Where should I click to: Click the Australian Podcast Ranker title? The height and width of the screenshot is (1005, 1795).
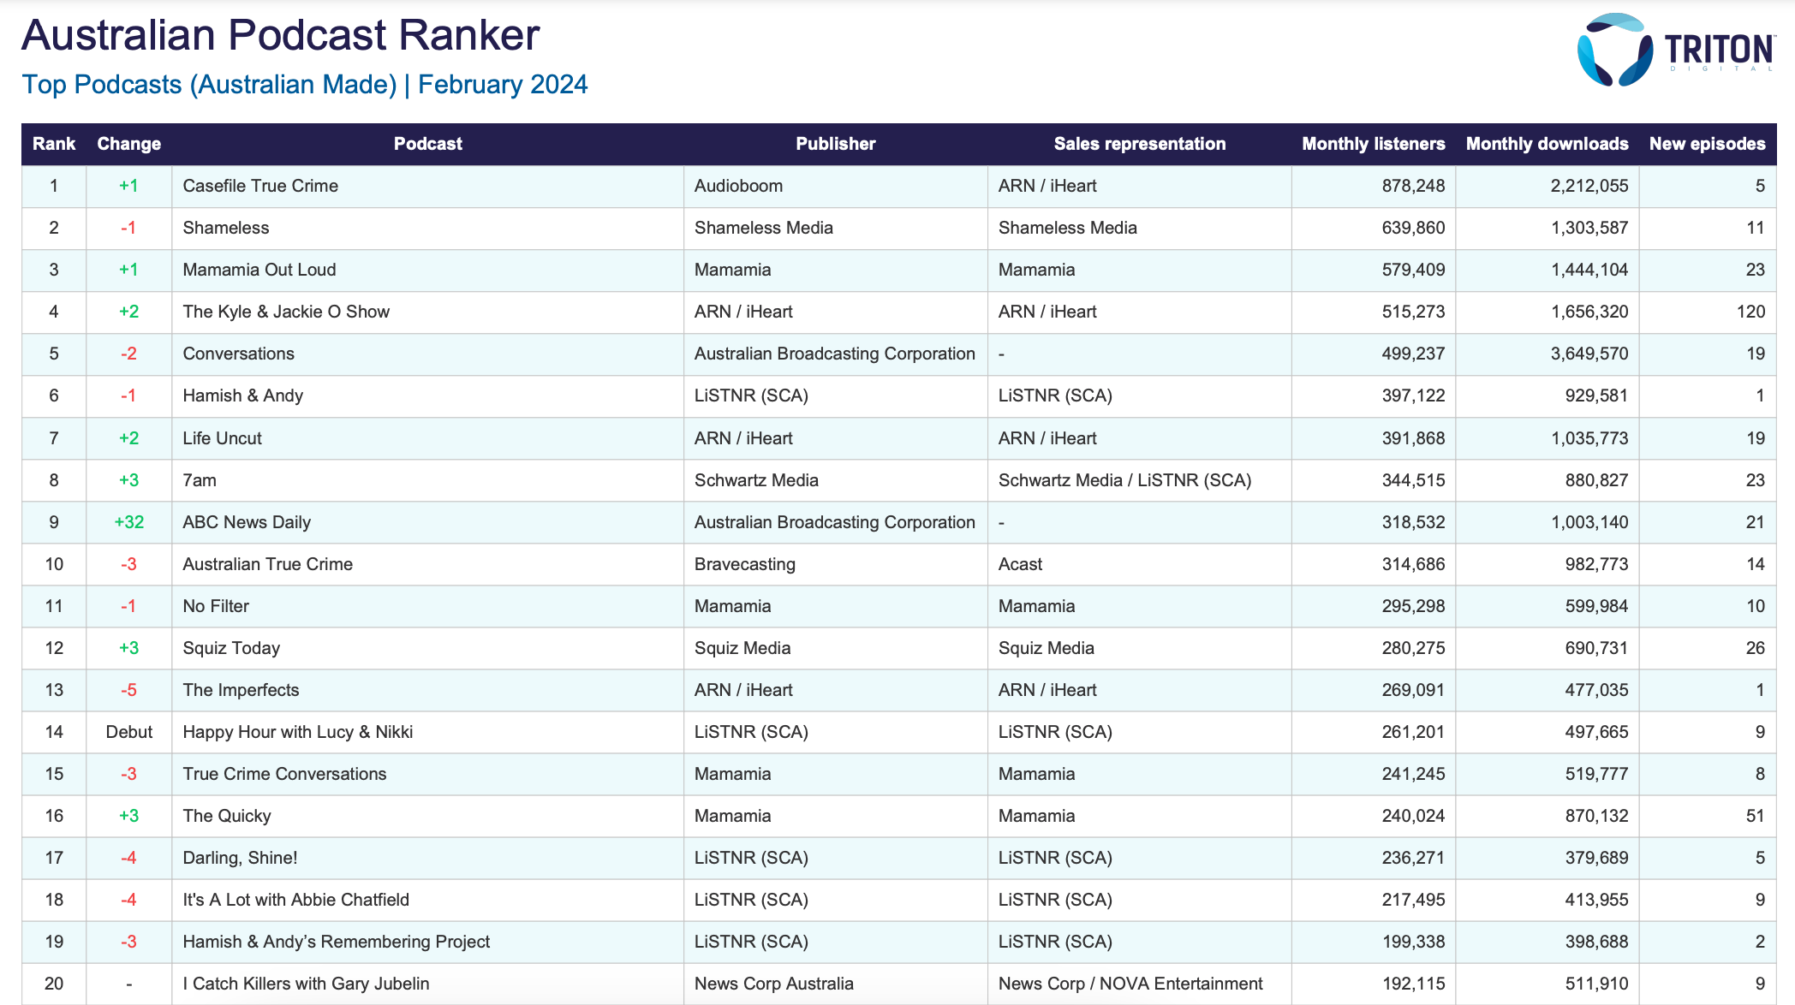(281, 35)
